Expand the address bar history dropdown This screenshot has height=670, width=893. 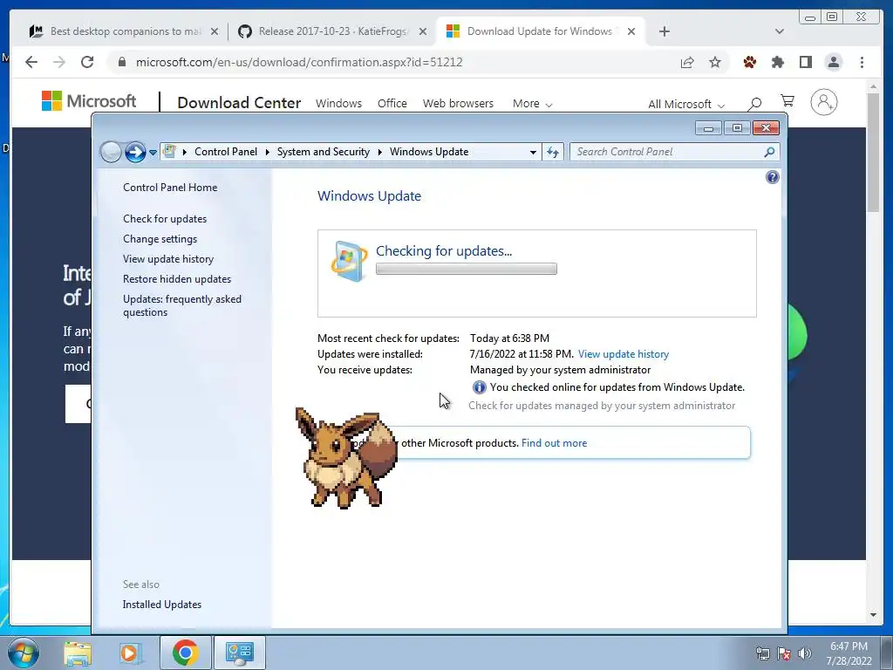533,152
